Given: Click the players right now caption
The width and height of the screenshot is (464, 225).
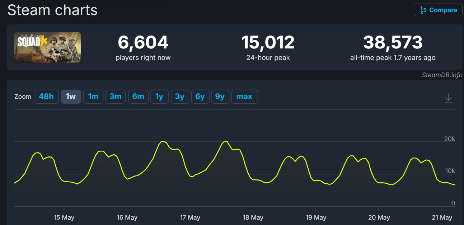Looking at the screenshot, I should (x=143, y=58).
